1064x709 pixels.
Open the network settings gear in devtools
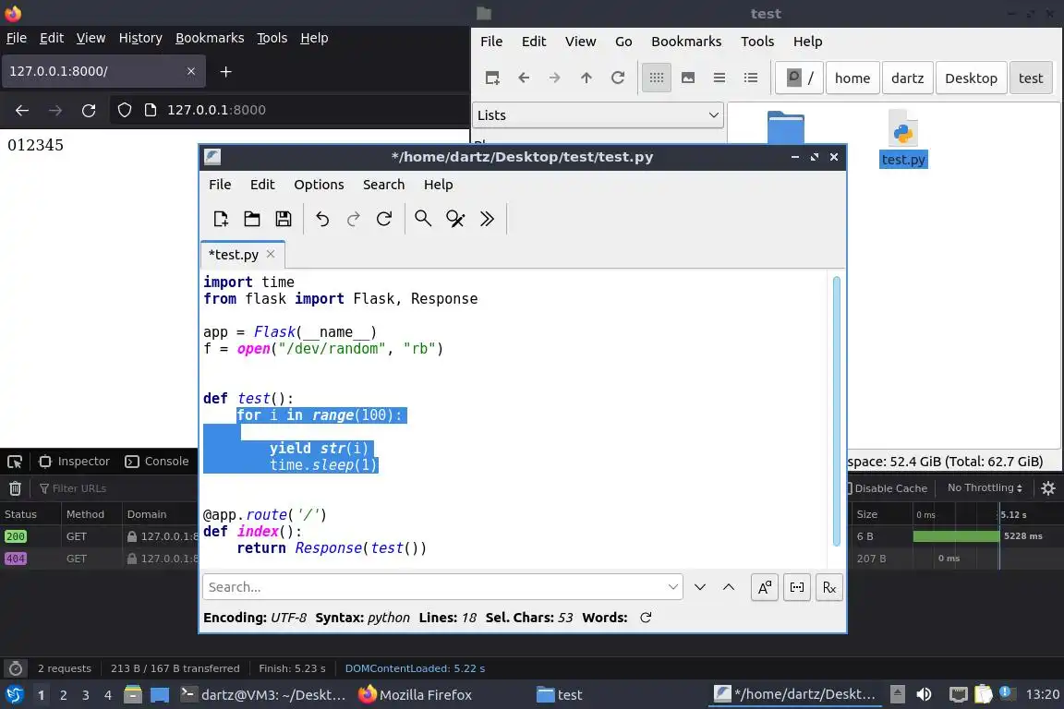tap(1047, 487)
